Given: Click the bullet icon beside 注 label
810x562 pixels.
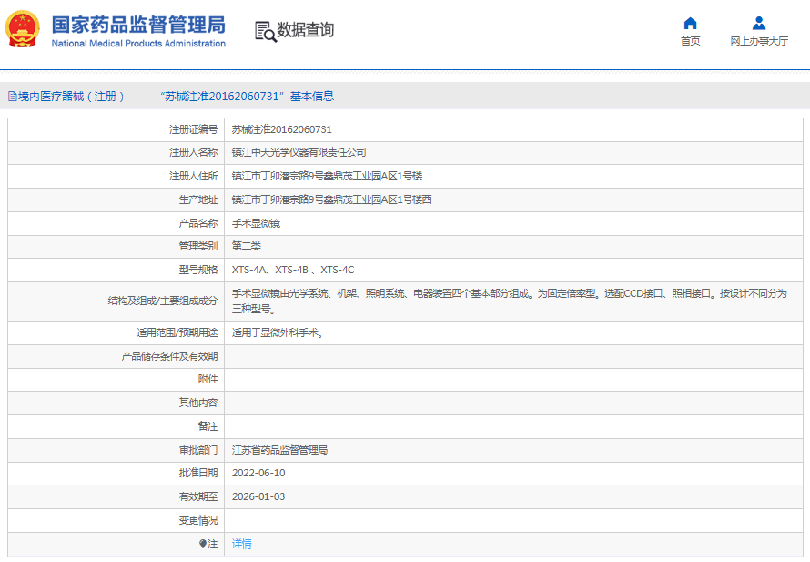Looking at the screenshot, I should click(203, 544).
